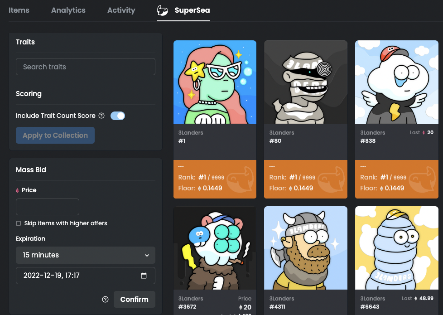
Task: Toggle Include Trait Count Score switch
Action: [118, 116]
